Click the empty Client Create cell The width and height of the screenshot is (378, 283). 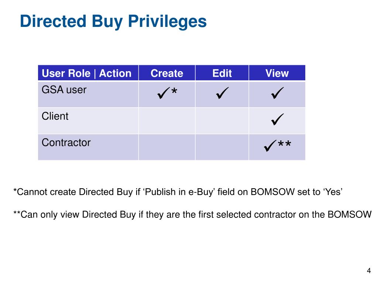pos(167,120)
